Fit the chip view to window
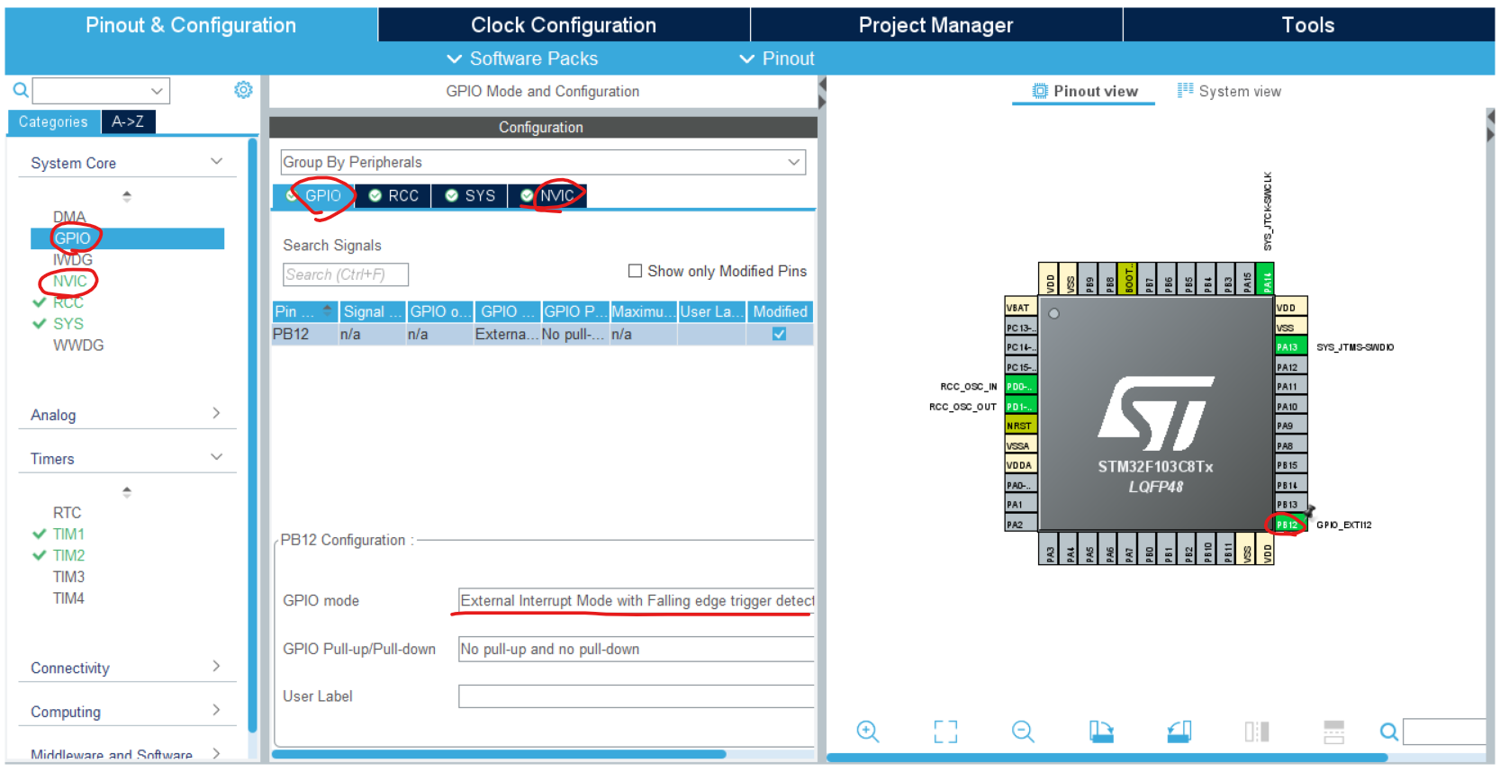1500x772 pixels. pyautogui.click(x=945, y=732)
